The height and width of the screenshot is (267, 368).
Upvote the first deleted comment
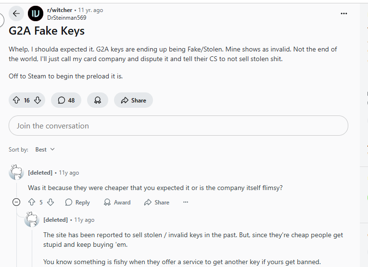click(x=32, y=203)
